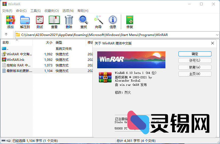Open the 收藏夹(O) menu
This screenshot has width=220, height=144.
click(x=52, y=11)
